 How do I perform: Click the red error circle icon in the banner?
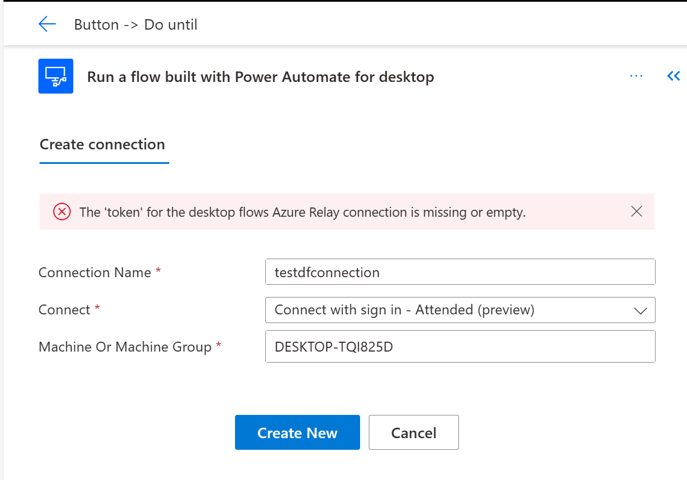[x=62, y=212]
